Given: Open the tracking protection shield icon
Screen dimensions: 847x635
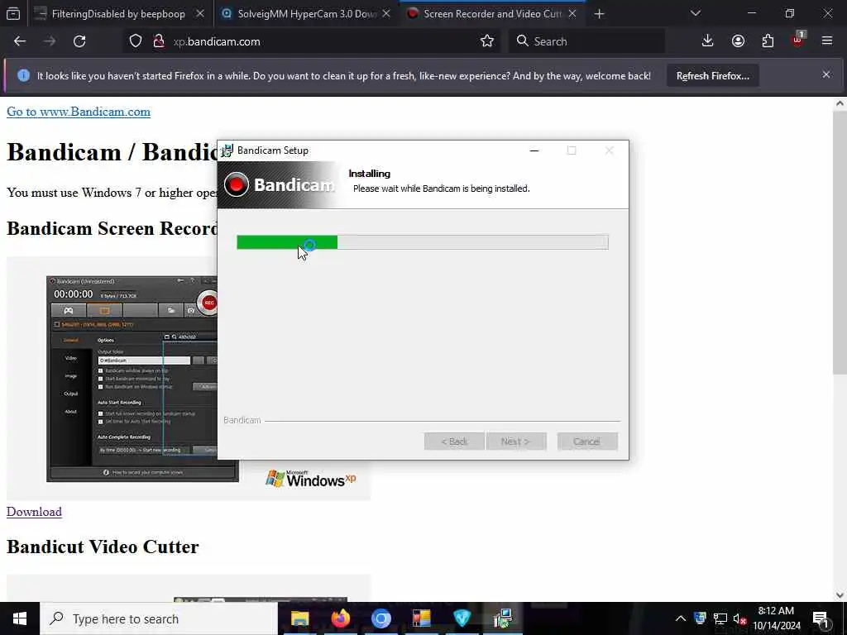Looking at the screenshot, I should point(136,41).
